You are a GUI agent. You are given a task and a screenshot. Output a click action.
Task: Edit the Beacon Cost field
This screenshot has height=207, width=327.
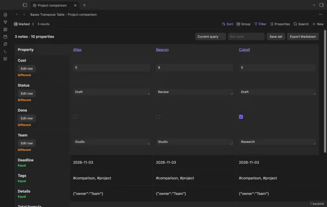[194, 68]
